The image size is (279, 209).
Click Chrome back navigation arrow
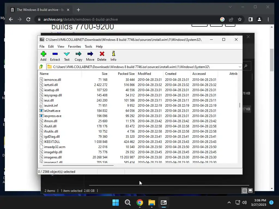pyautogui.click(x=11, y=19)
